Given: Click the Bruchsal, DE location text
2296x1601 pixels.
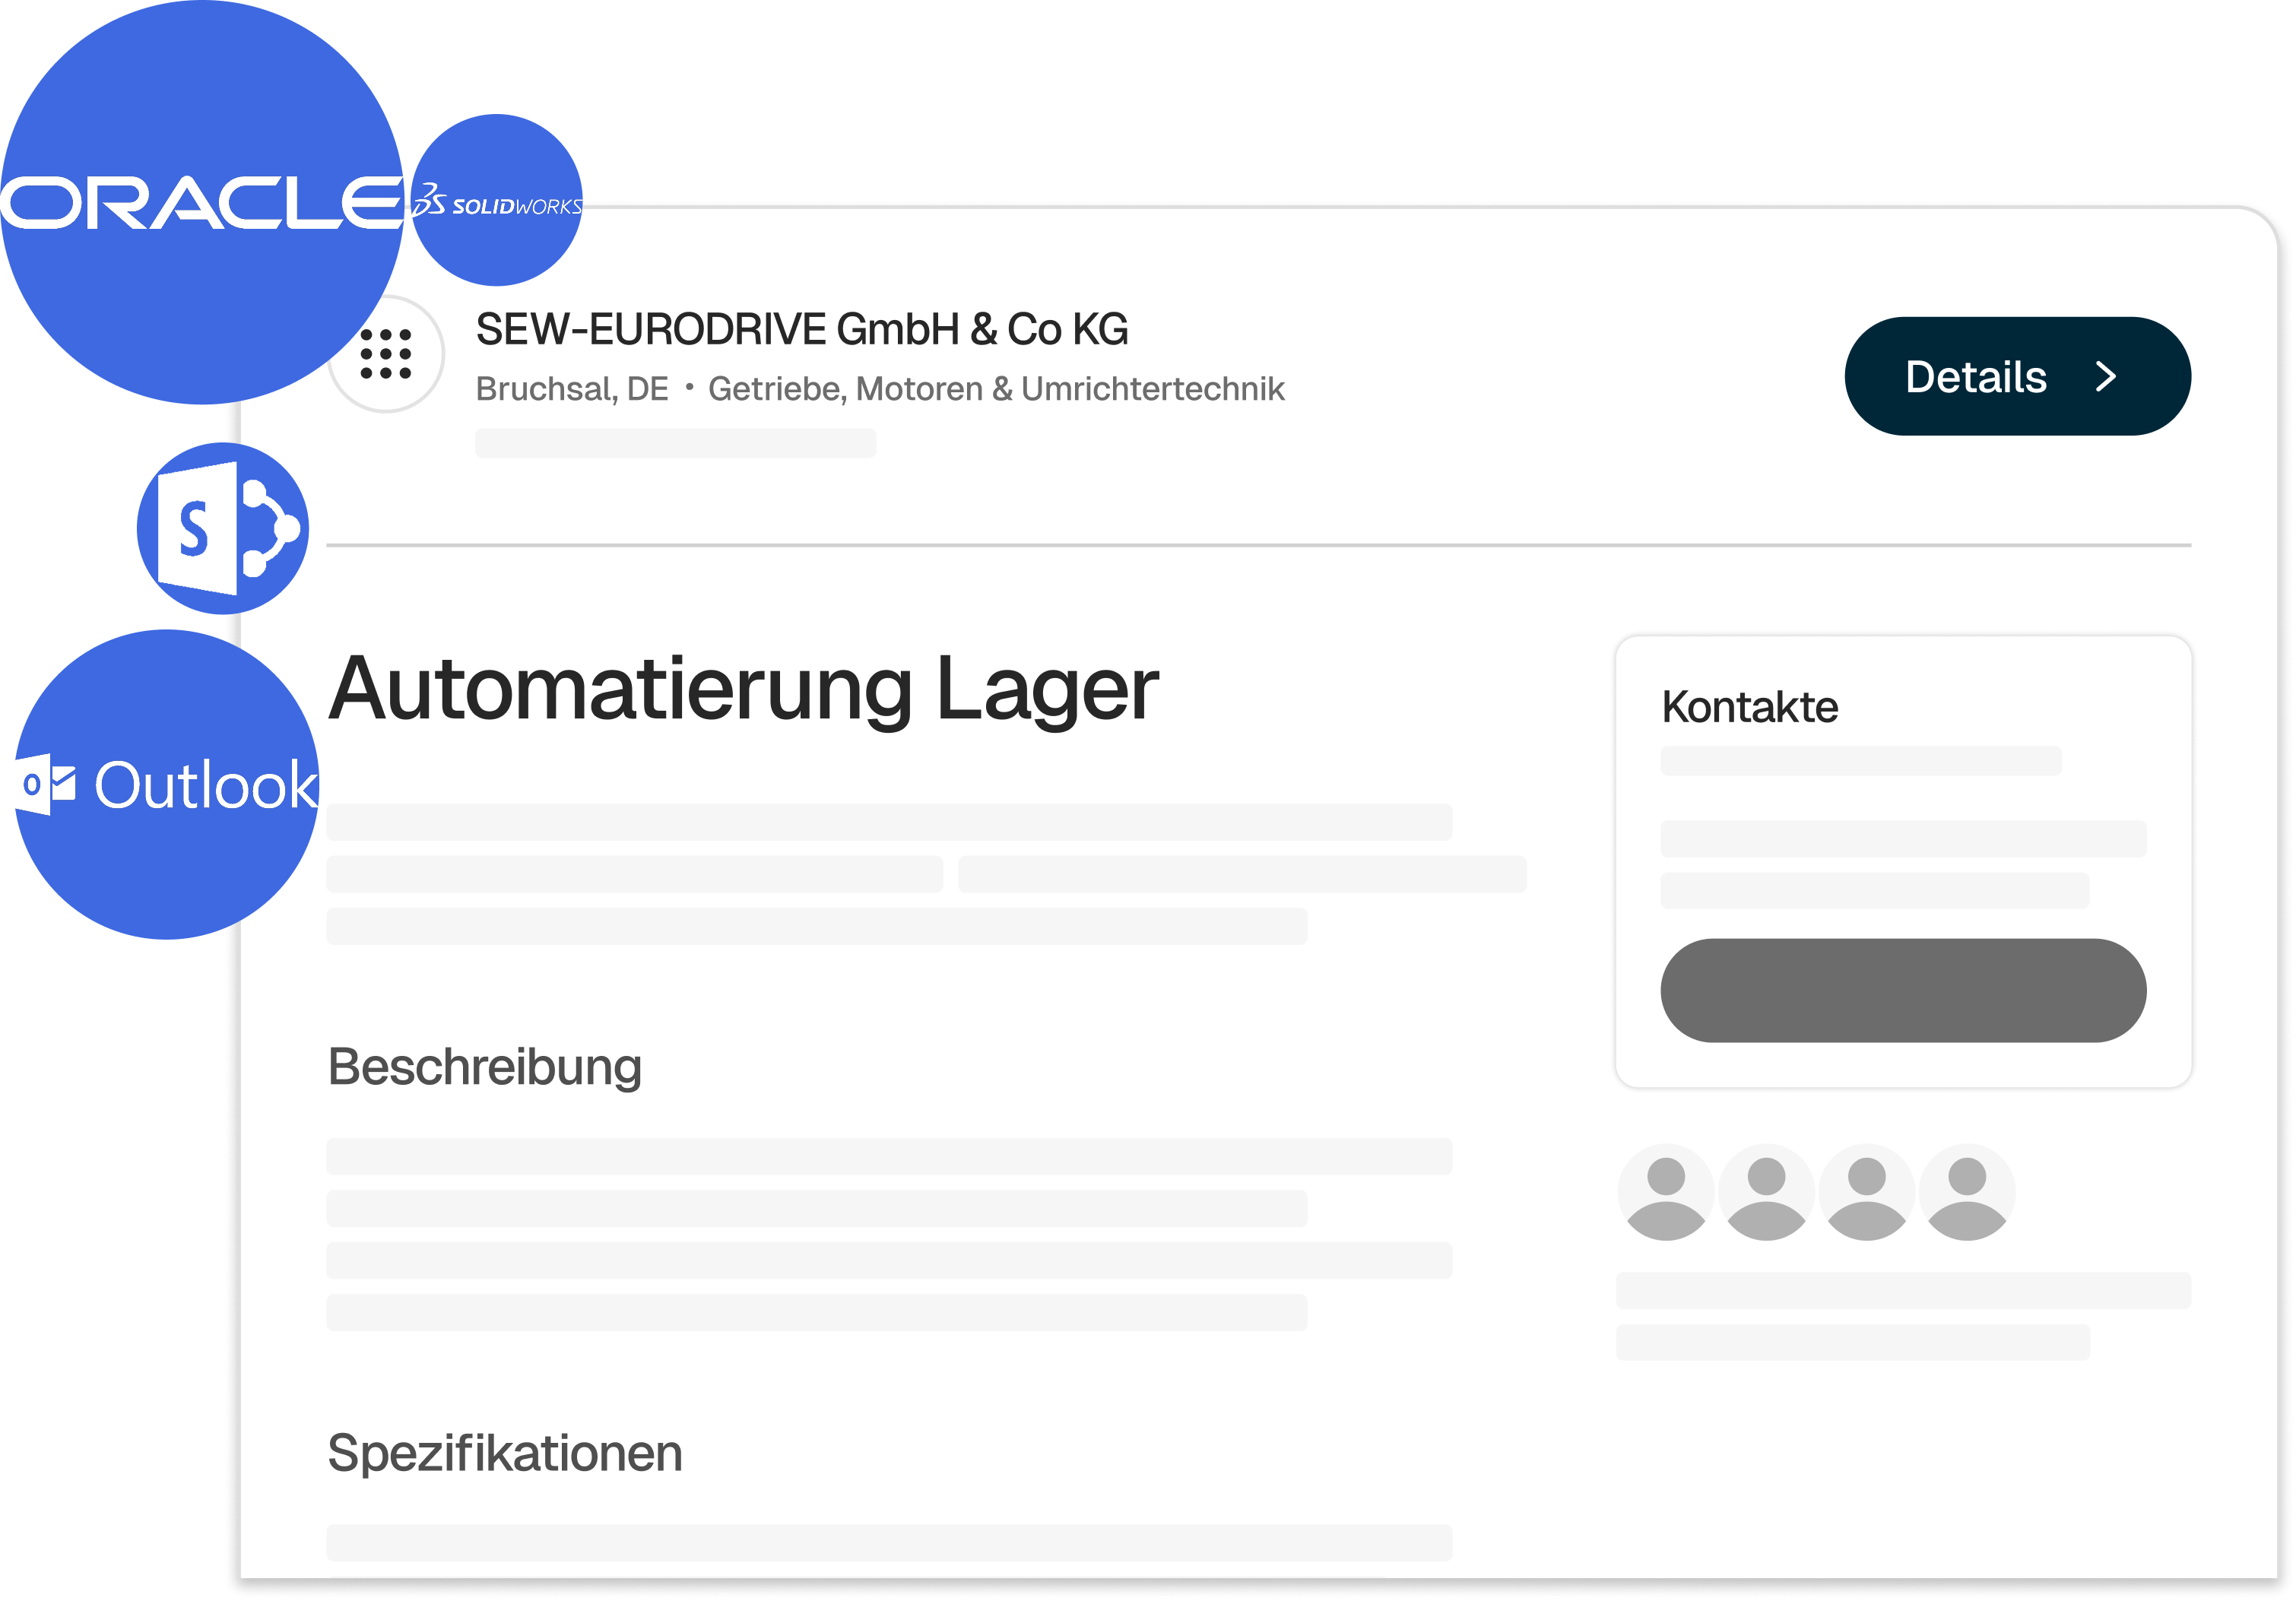Looking at the screenshot, I should click(572, 389).
